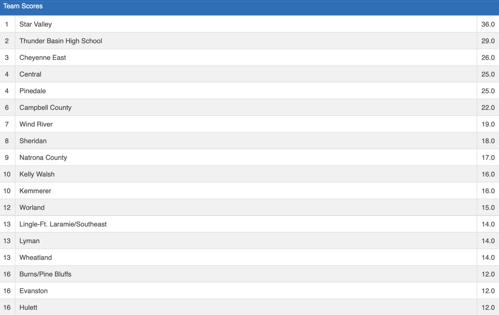The width and height of the screenshot is (499, 315).
Task: Click the Lyman team entry
Action: click(x=29, y=241)
